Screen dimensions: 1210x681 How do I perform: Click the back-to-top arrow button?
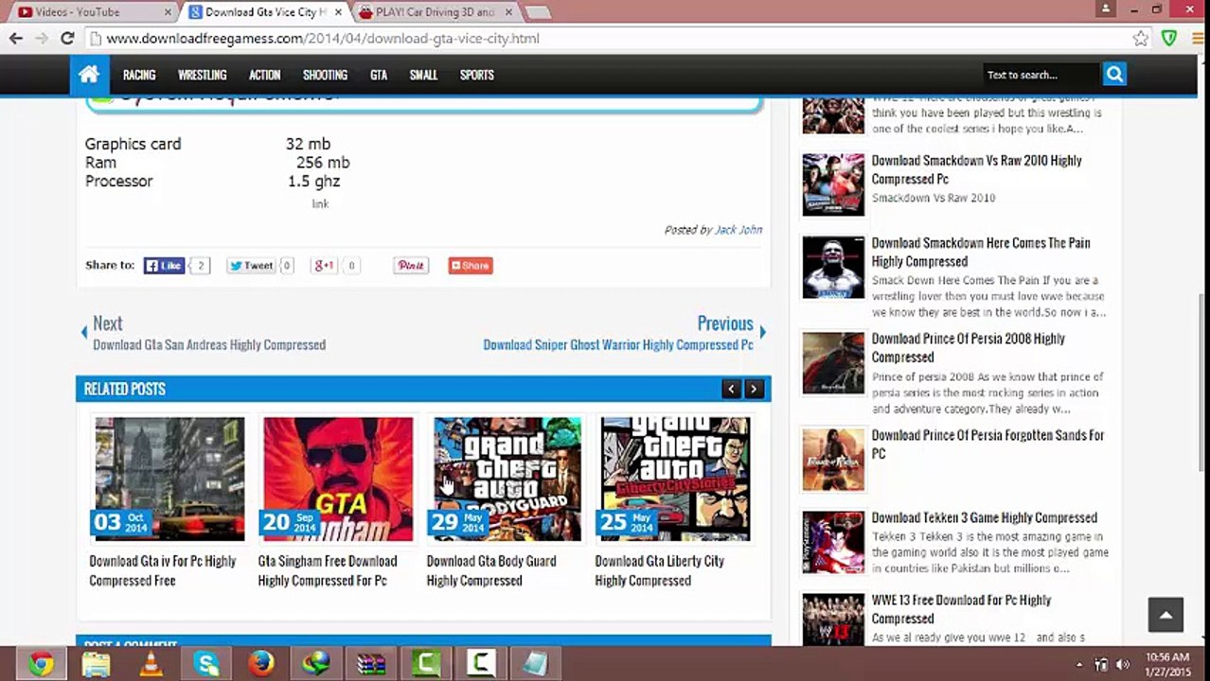pyautogui.click(x=1166, y=615)
